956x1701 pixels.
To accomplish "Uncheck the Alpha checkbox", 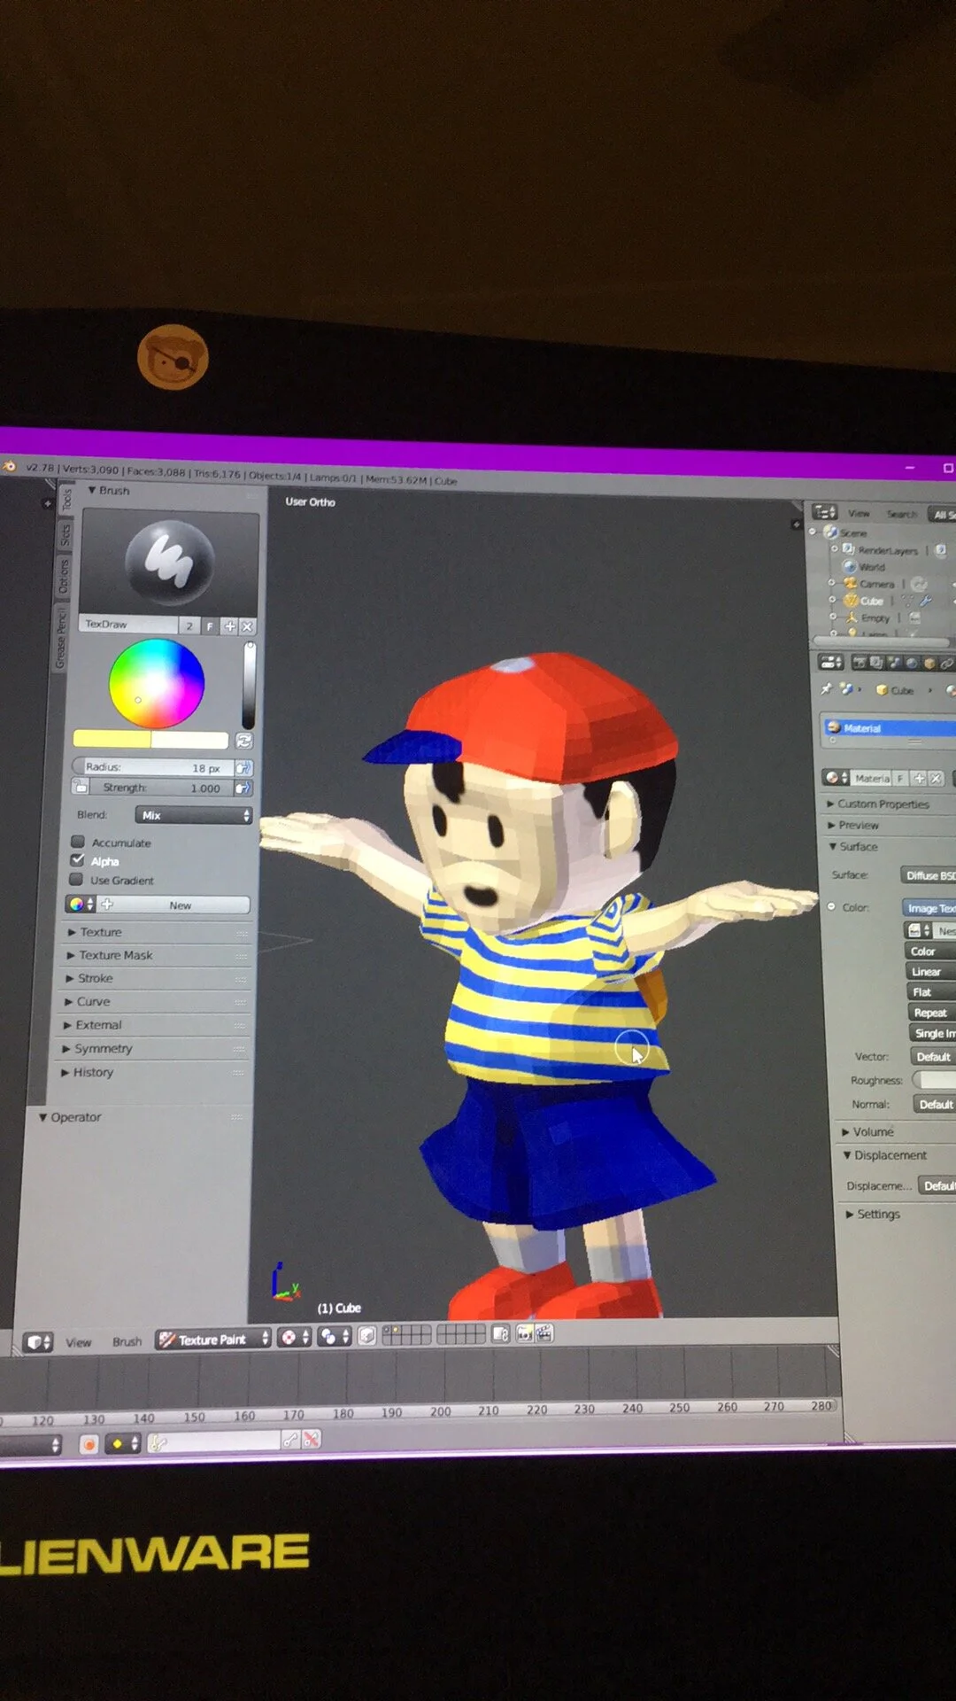I will [x=78, y=860].
